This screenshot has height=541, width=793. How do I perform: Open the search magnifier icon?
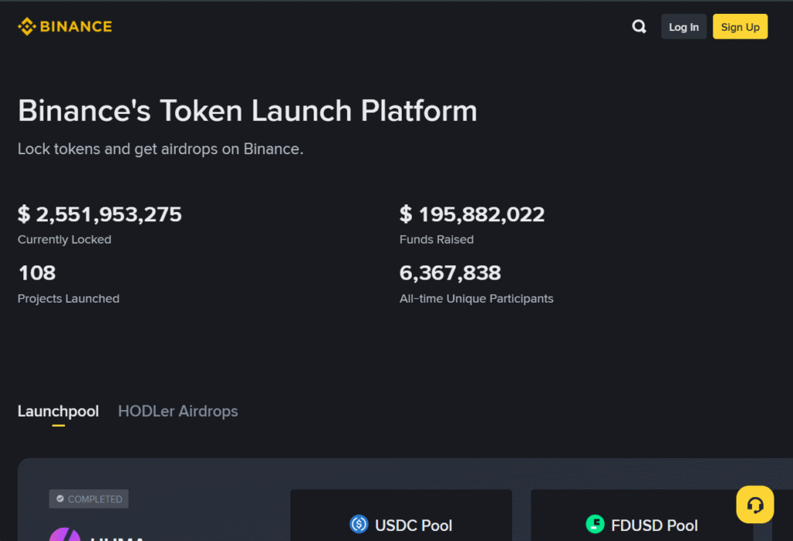point(639,26)
